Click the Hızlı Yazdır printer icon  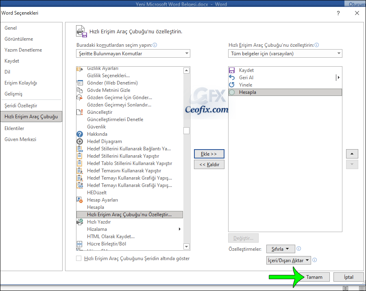coord(80,222)
